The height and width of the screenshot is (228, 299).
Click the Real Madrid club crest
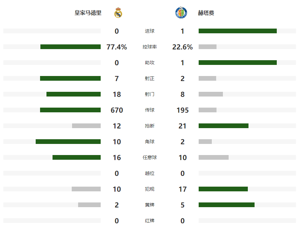(118, 13)
